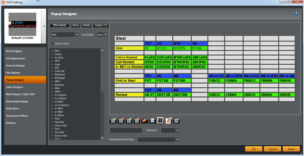The height and width of the screenshot is (156, 304).
Task: Expand the RFI/Steal stats category
Action: (x=52, y=78)
